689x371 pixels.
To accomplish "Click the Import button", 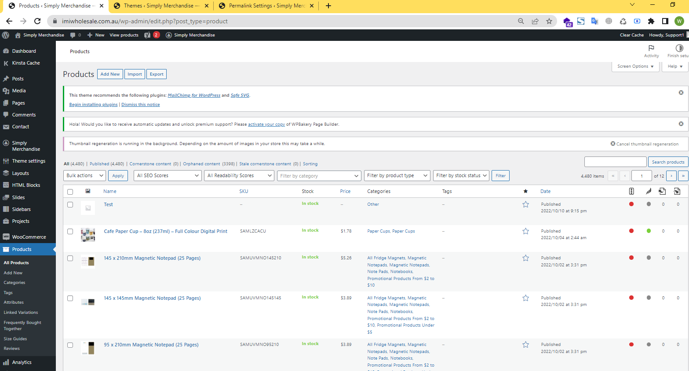I will [x=135, y=74].
